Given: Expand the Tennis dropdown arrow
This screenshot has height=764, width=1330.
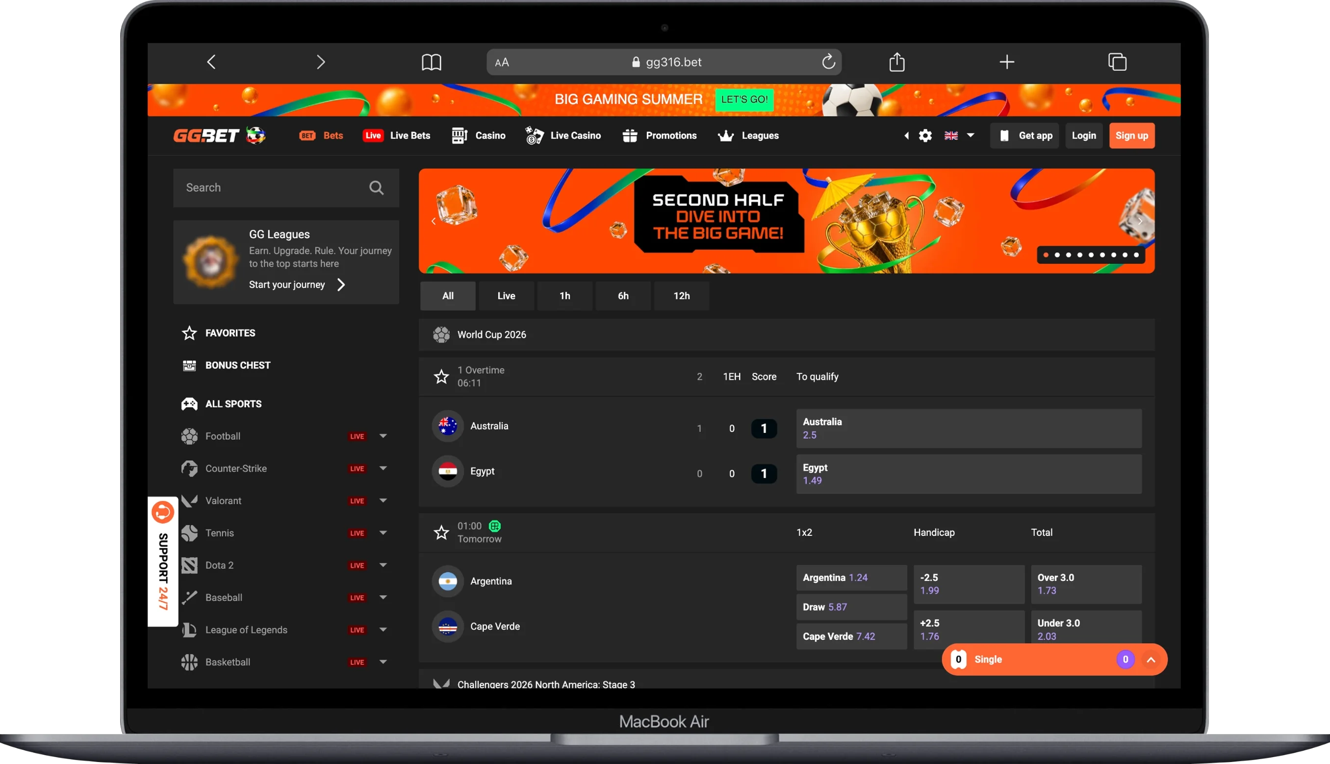Looking at the screenshot, I should tap(383, 533).
